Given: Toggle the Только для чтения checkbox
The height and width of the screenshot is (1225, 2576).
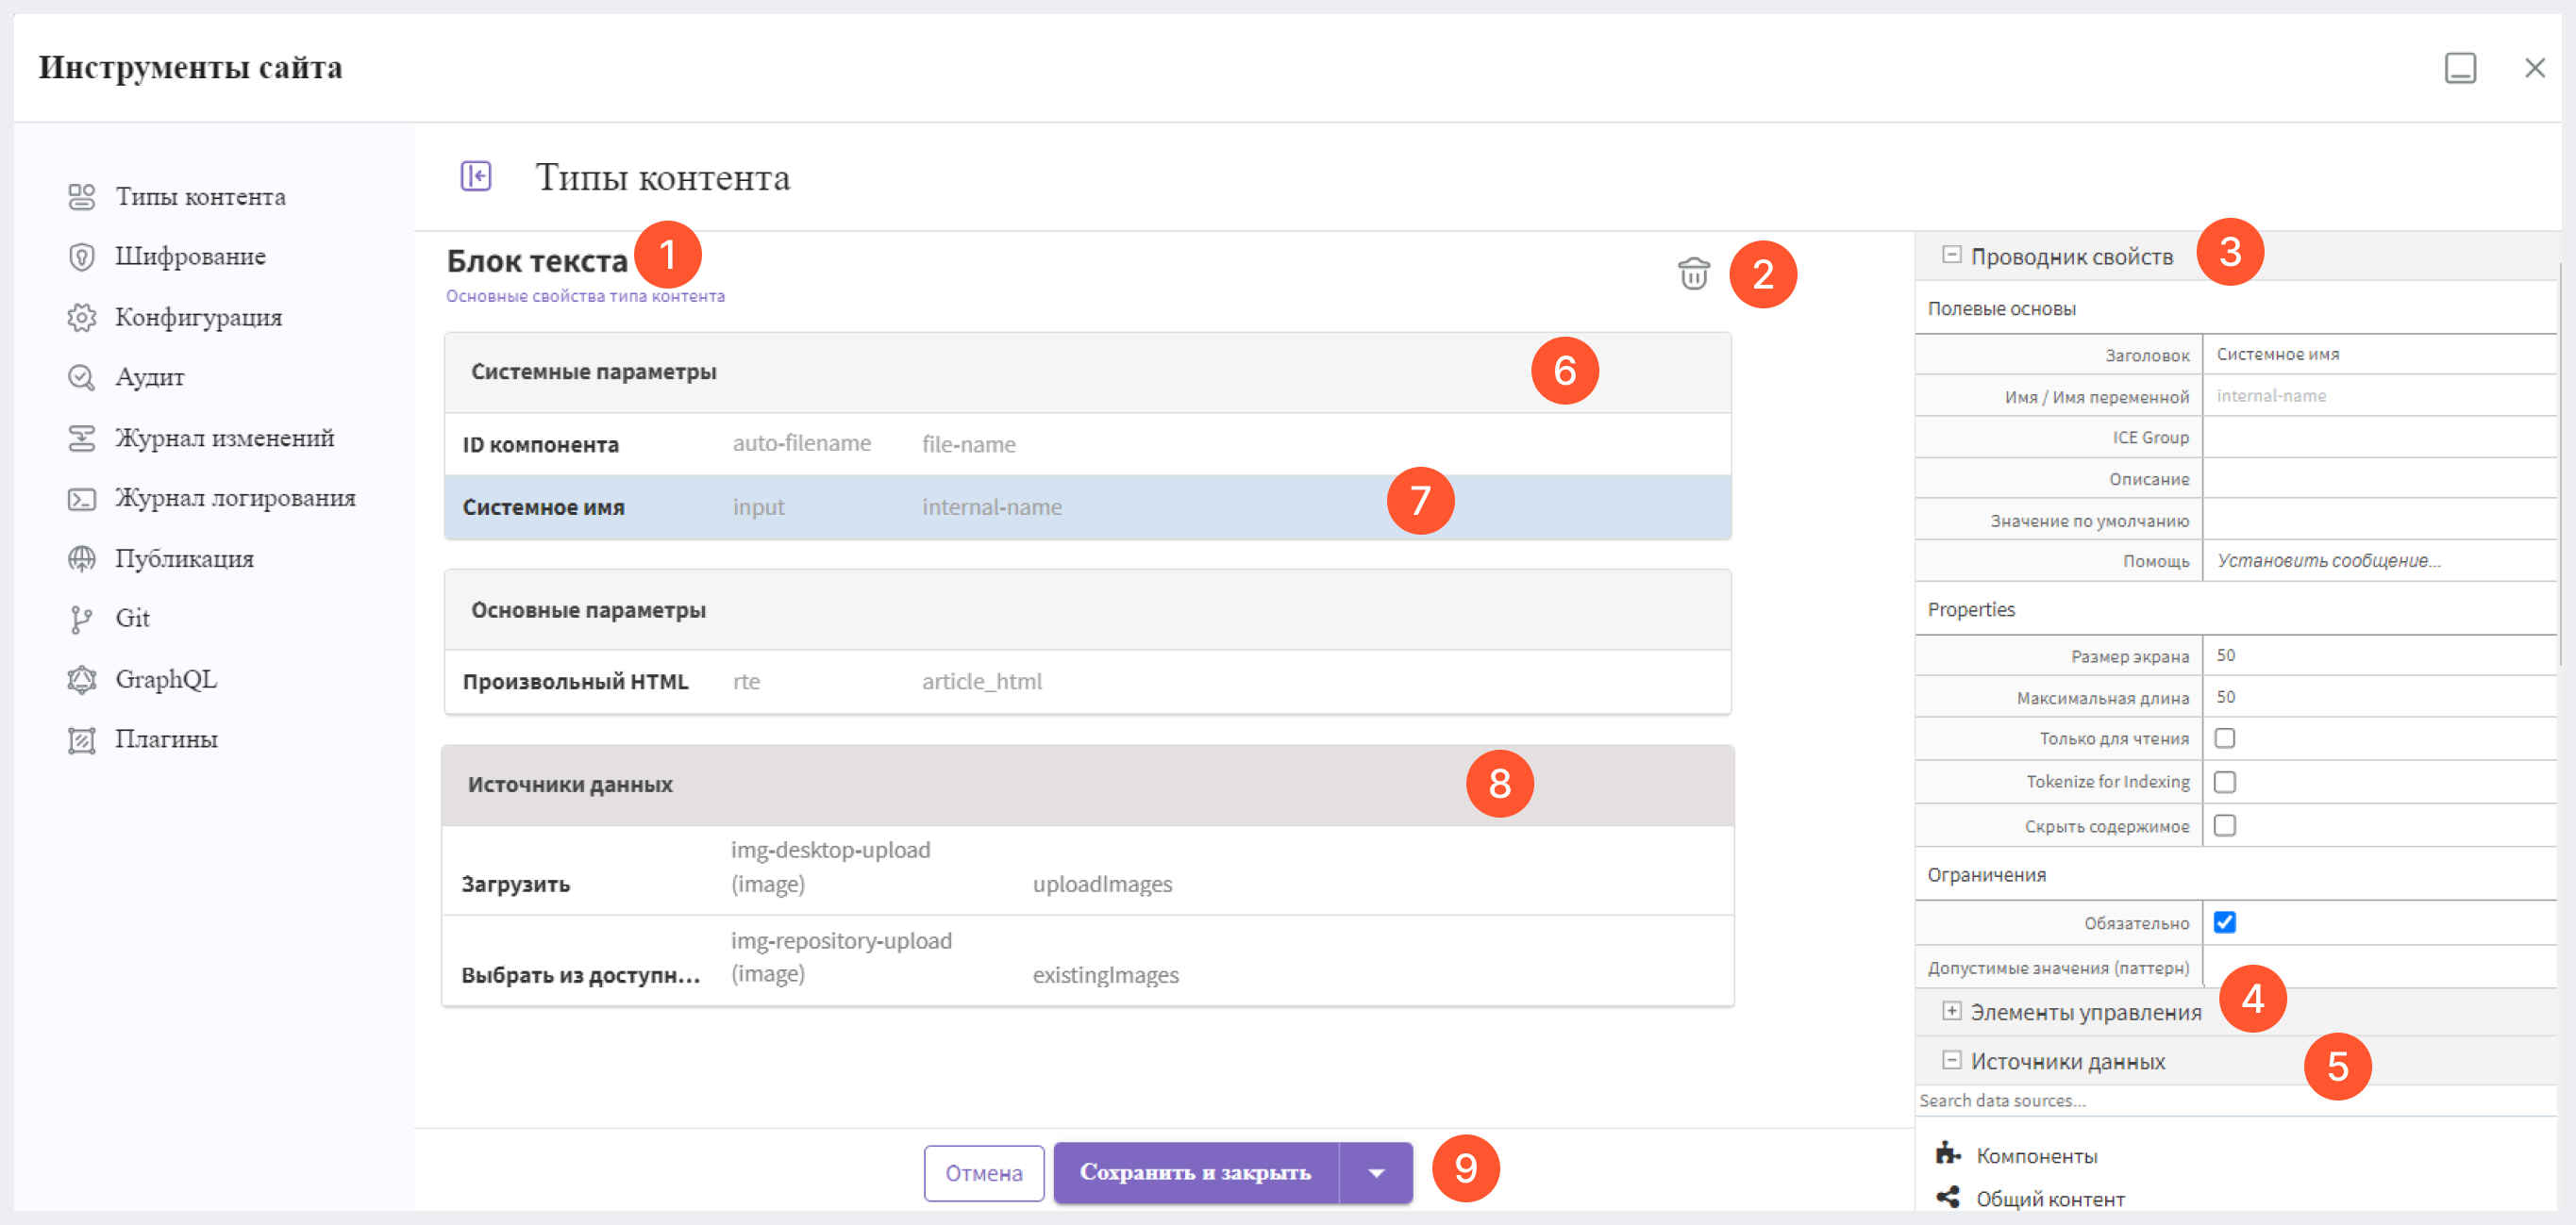Looking at the screenshot, I should (2224, 738).
